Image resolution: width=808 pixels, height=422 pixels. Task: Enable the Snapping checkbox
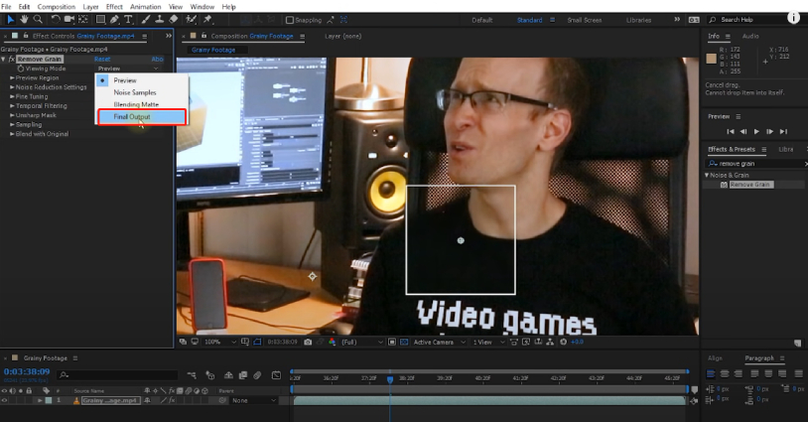[x=290, y=20]
